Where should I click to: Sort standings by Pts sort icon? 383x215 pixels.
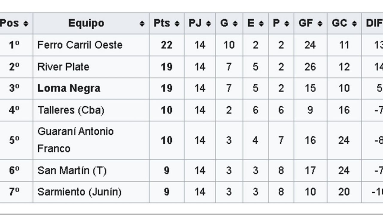pyautogui.click(x=177, y=23)
